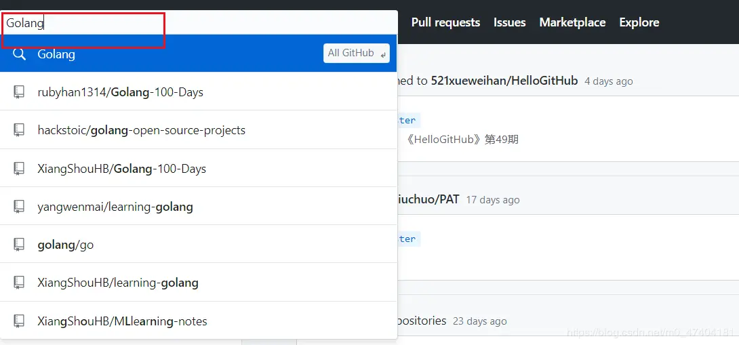Open the 521xueweihan/HelloGitHub repository link
The image size is (739, 345).
[x=504, y=81]
